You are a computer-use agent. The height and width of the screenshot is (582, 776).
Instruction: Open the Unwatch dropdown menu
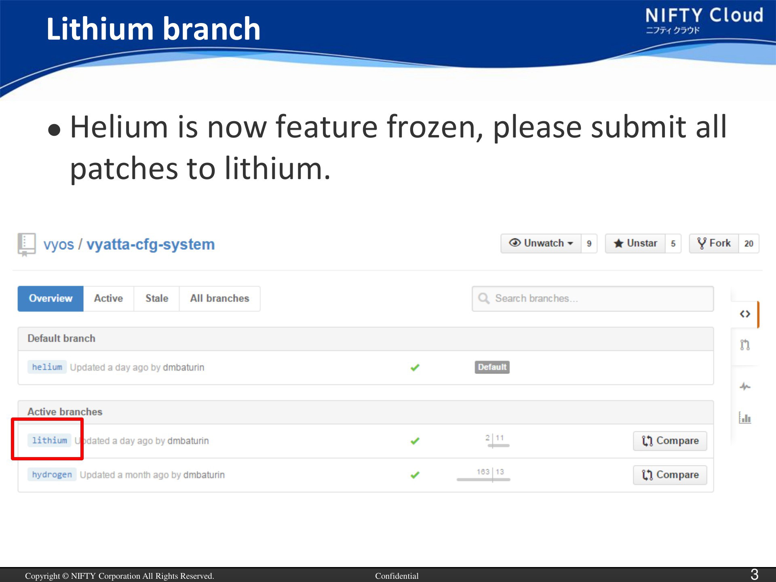click(x=541, y=243)
